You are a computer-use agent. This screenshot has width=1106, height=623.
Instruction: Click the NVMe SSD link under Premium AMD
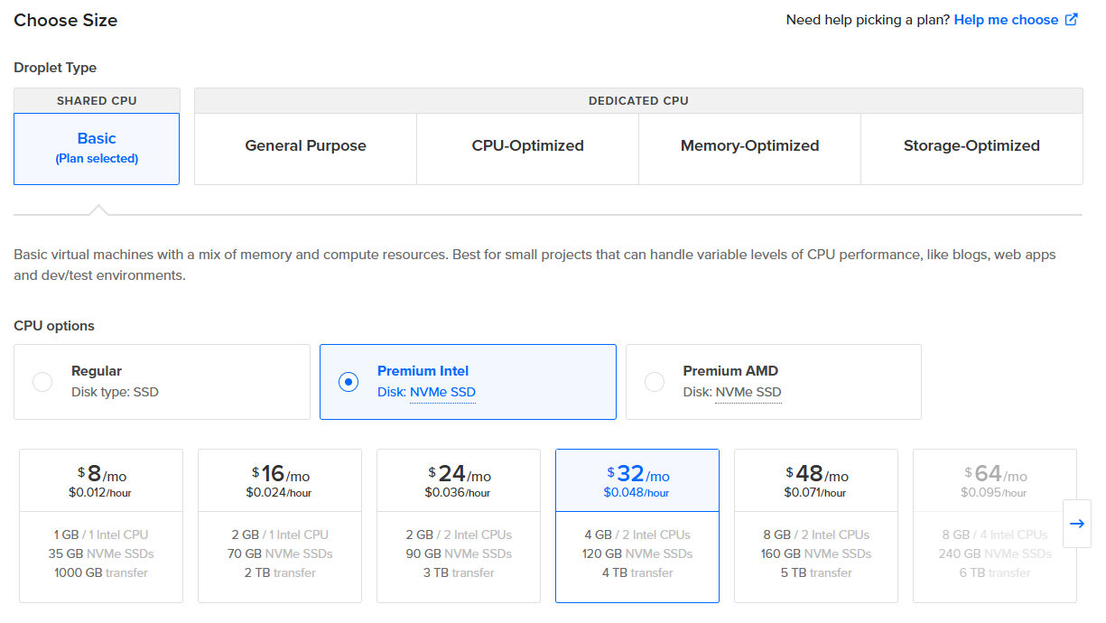click(x=748, y=393)
